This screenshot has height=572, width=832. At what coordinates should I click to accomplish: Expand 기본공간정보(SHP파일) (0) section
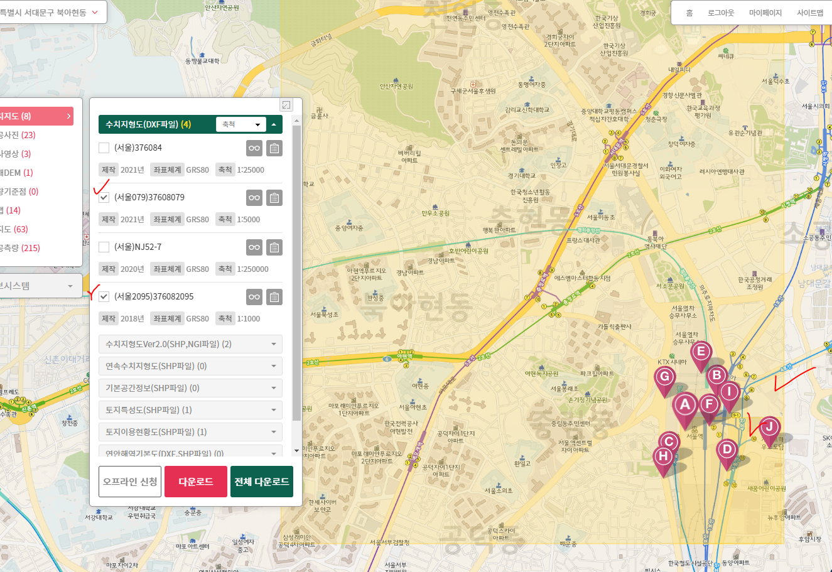coord(190,388)
